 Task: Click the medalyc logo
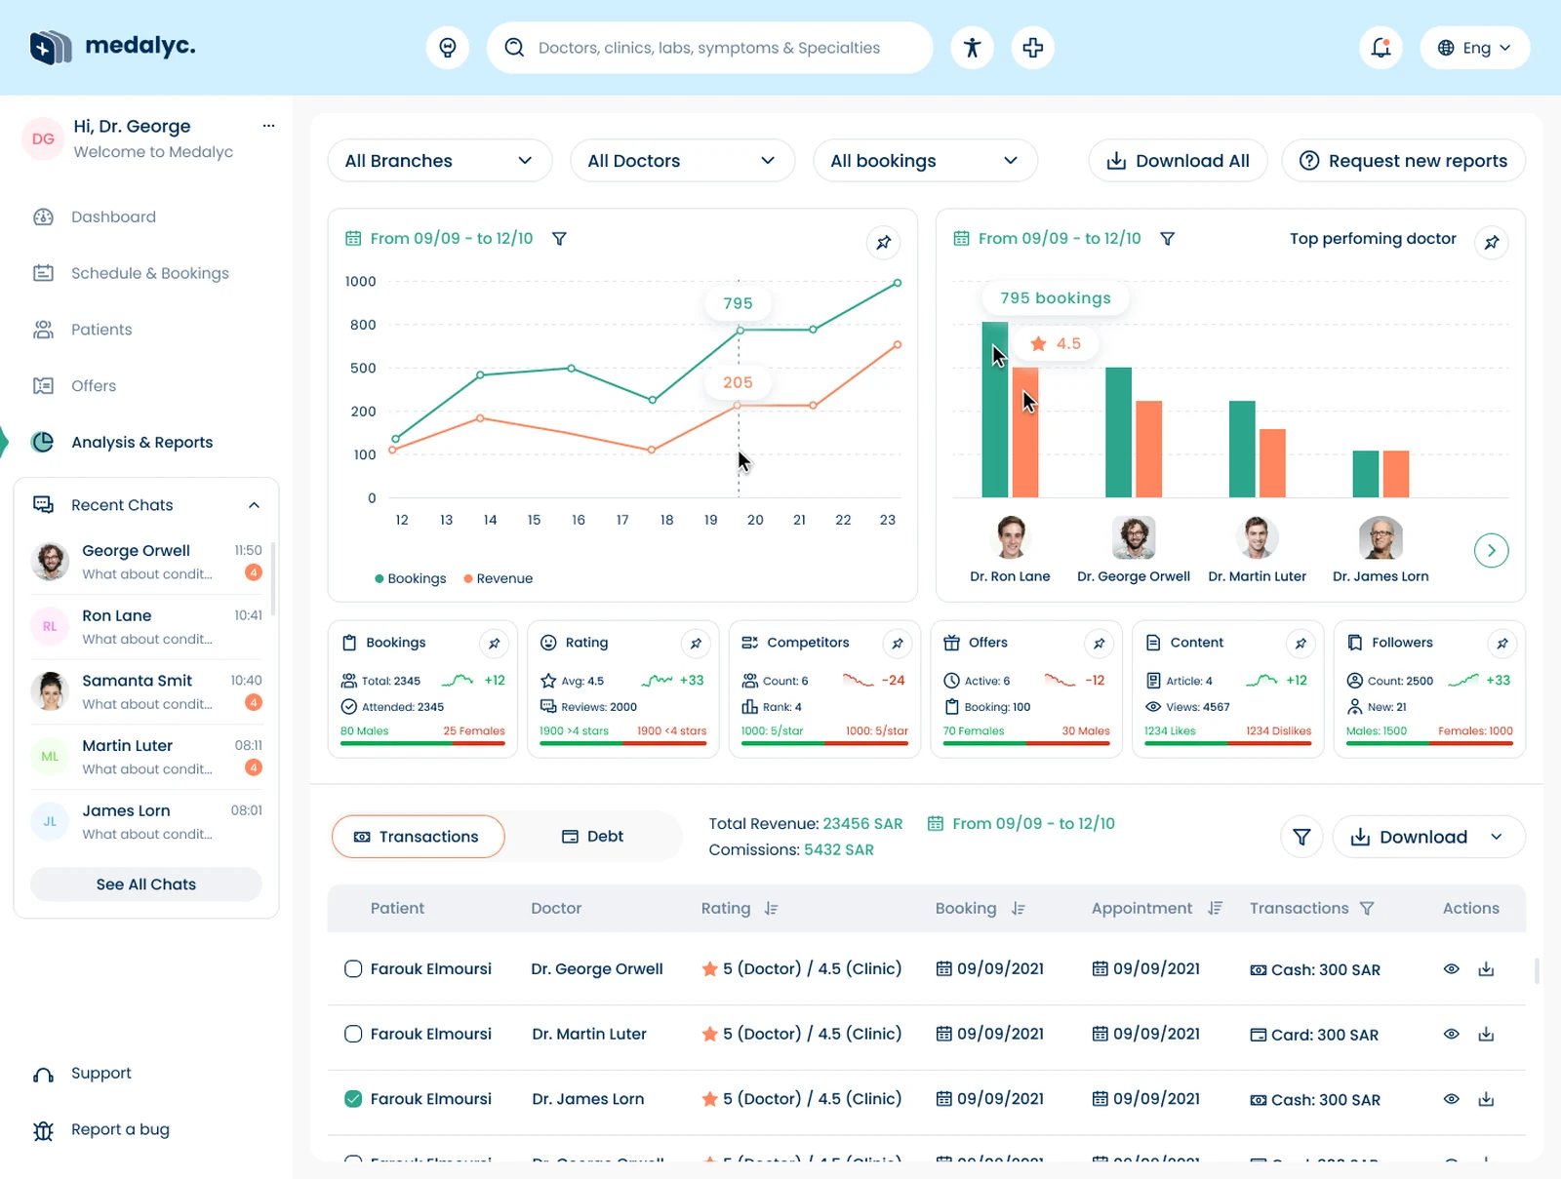112,46
